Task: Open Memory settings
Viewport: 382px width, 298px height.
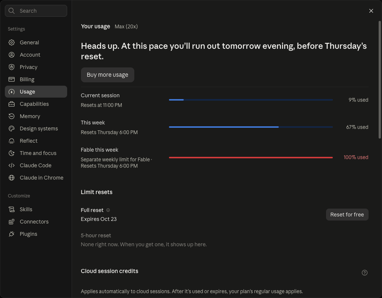Action: [x=36, y=116]
